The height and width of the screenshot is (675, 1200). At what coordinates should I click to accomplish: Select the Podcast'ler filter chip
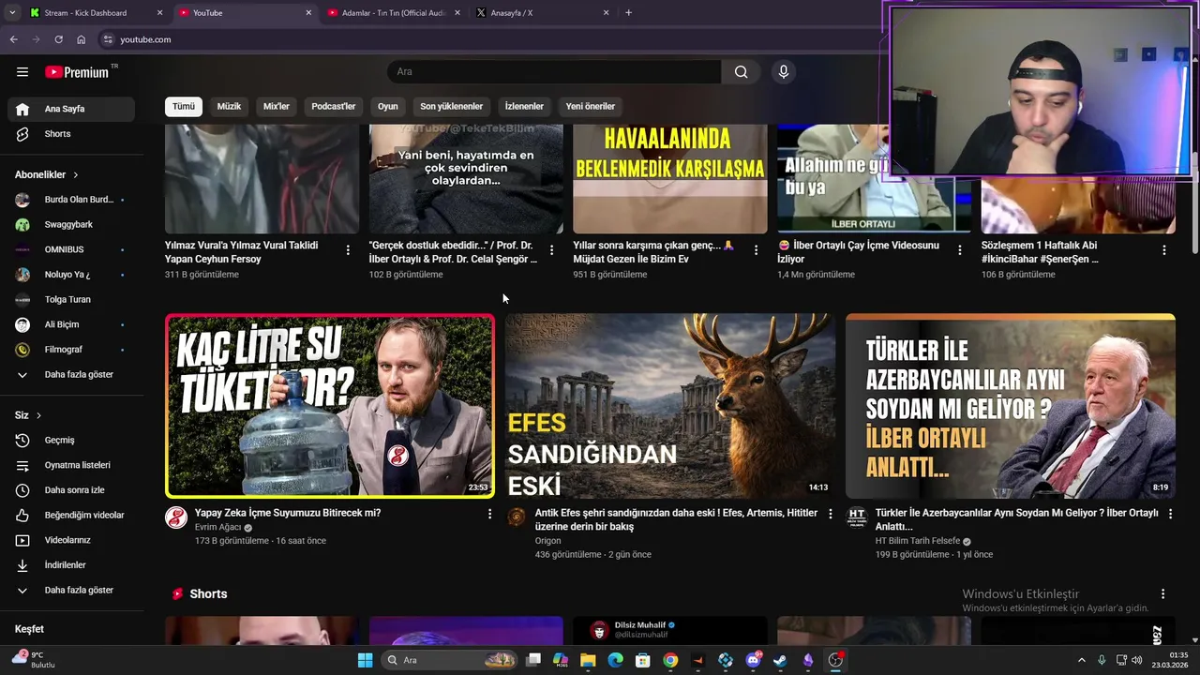[334, 107]
